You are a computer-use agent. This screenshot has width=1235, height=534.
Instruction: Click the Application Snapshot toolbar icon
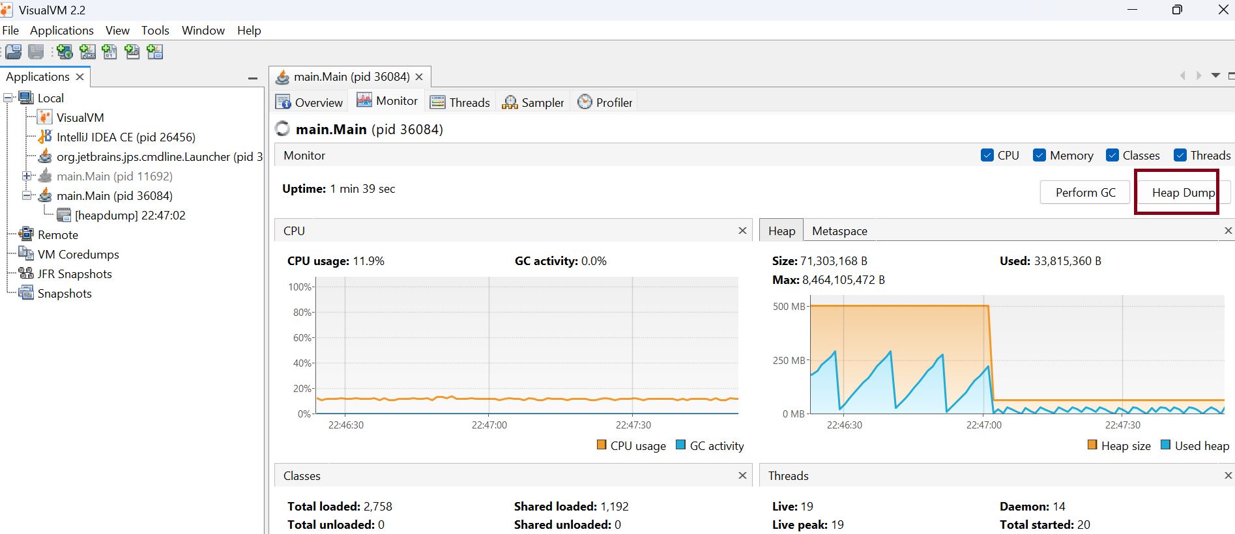click(154, 52)
